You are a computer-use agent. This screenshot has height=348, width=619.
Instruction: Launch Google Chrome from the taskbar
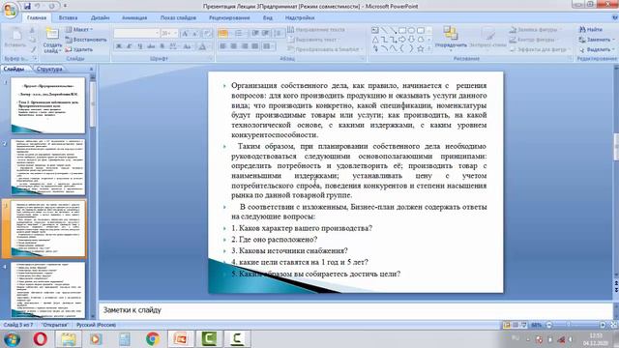tap(153, 339)
